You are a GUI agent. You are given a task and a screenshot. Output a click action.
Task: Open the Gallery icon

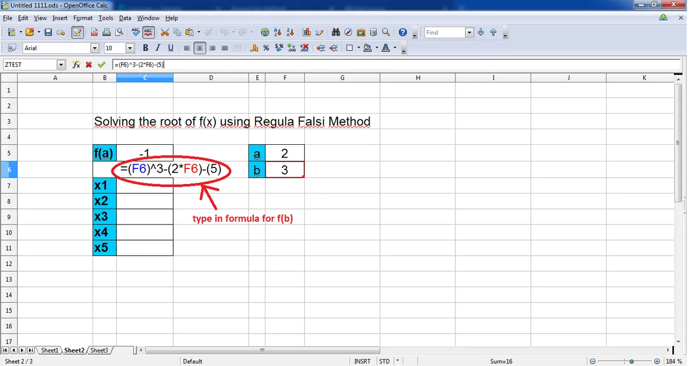click(x=361, y=32)
